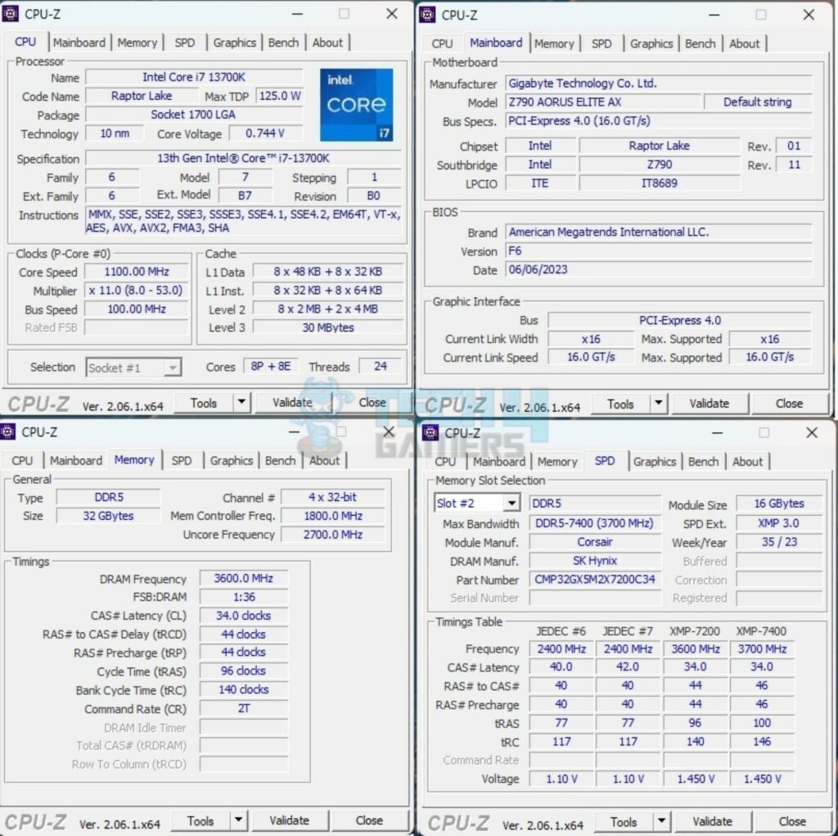Click Tools button in CPU window
Viewport: 838px width, 836px height.
coord(204,402)
